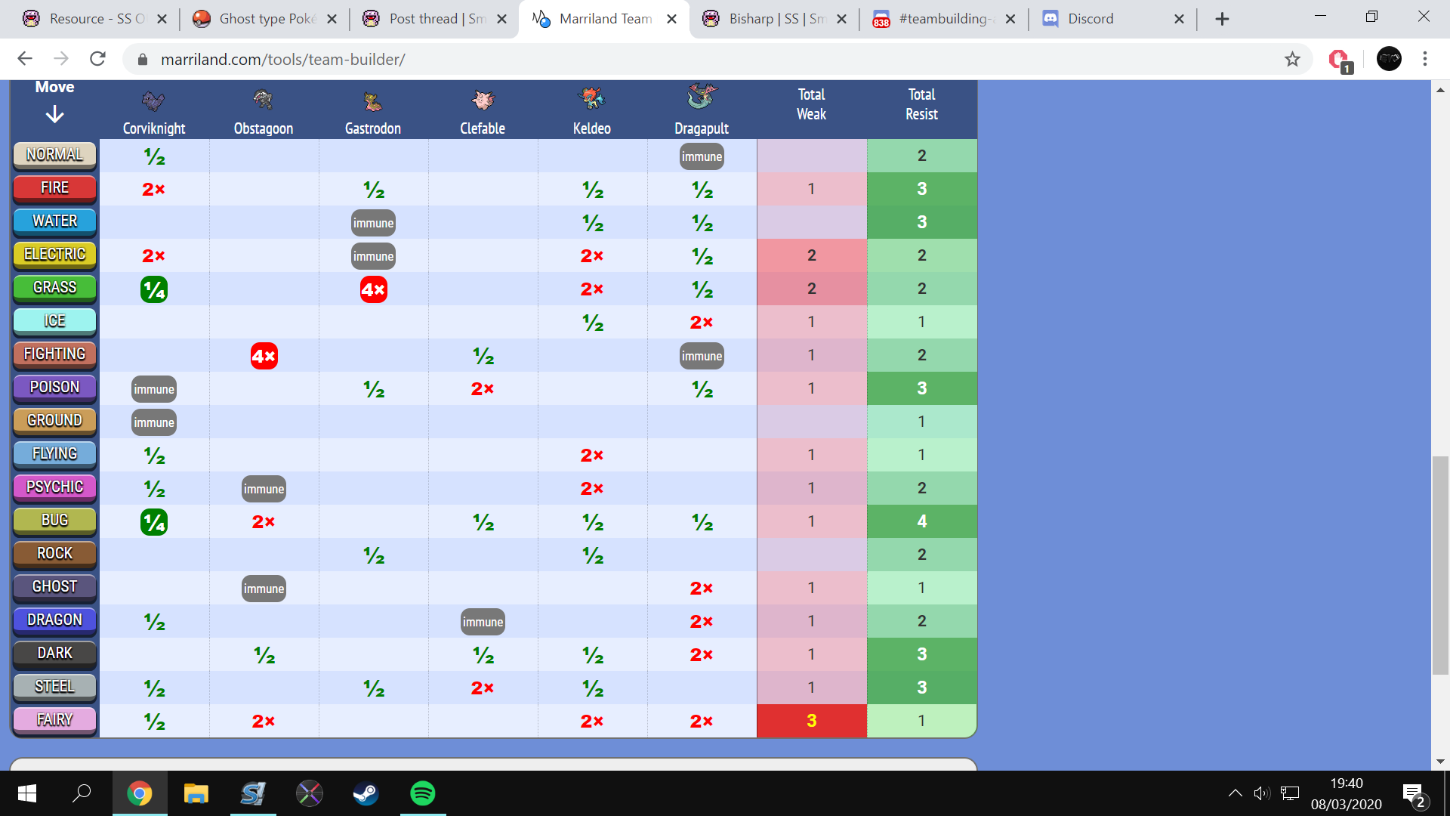Click the Move down-arrow icon
The image size is (1450, 816).
click(54, 115)
